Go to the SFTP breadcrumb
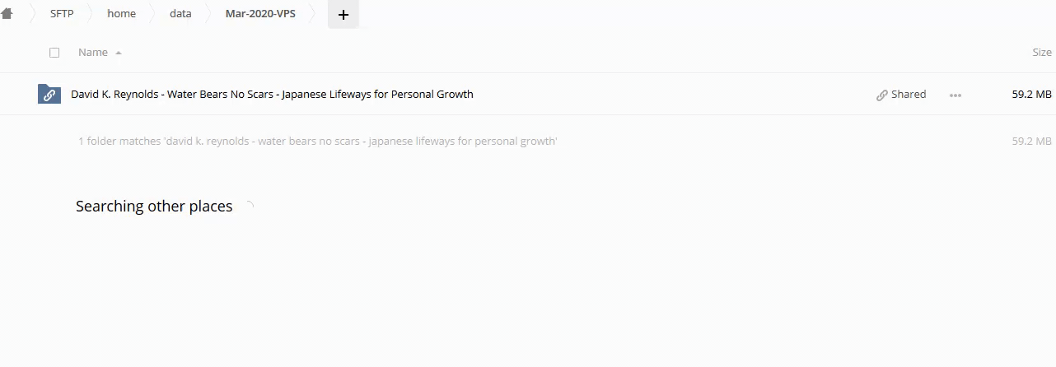Screen dimensions: 1056x367 tap(62, 13)
